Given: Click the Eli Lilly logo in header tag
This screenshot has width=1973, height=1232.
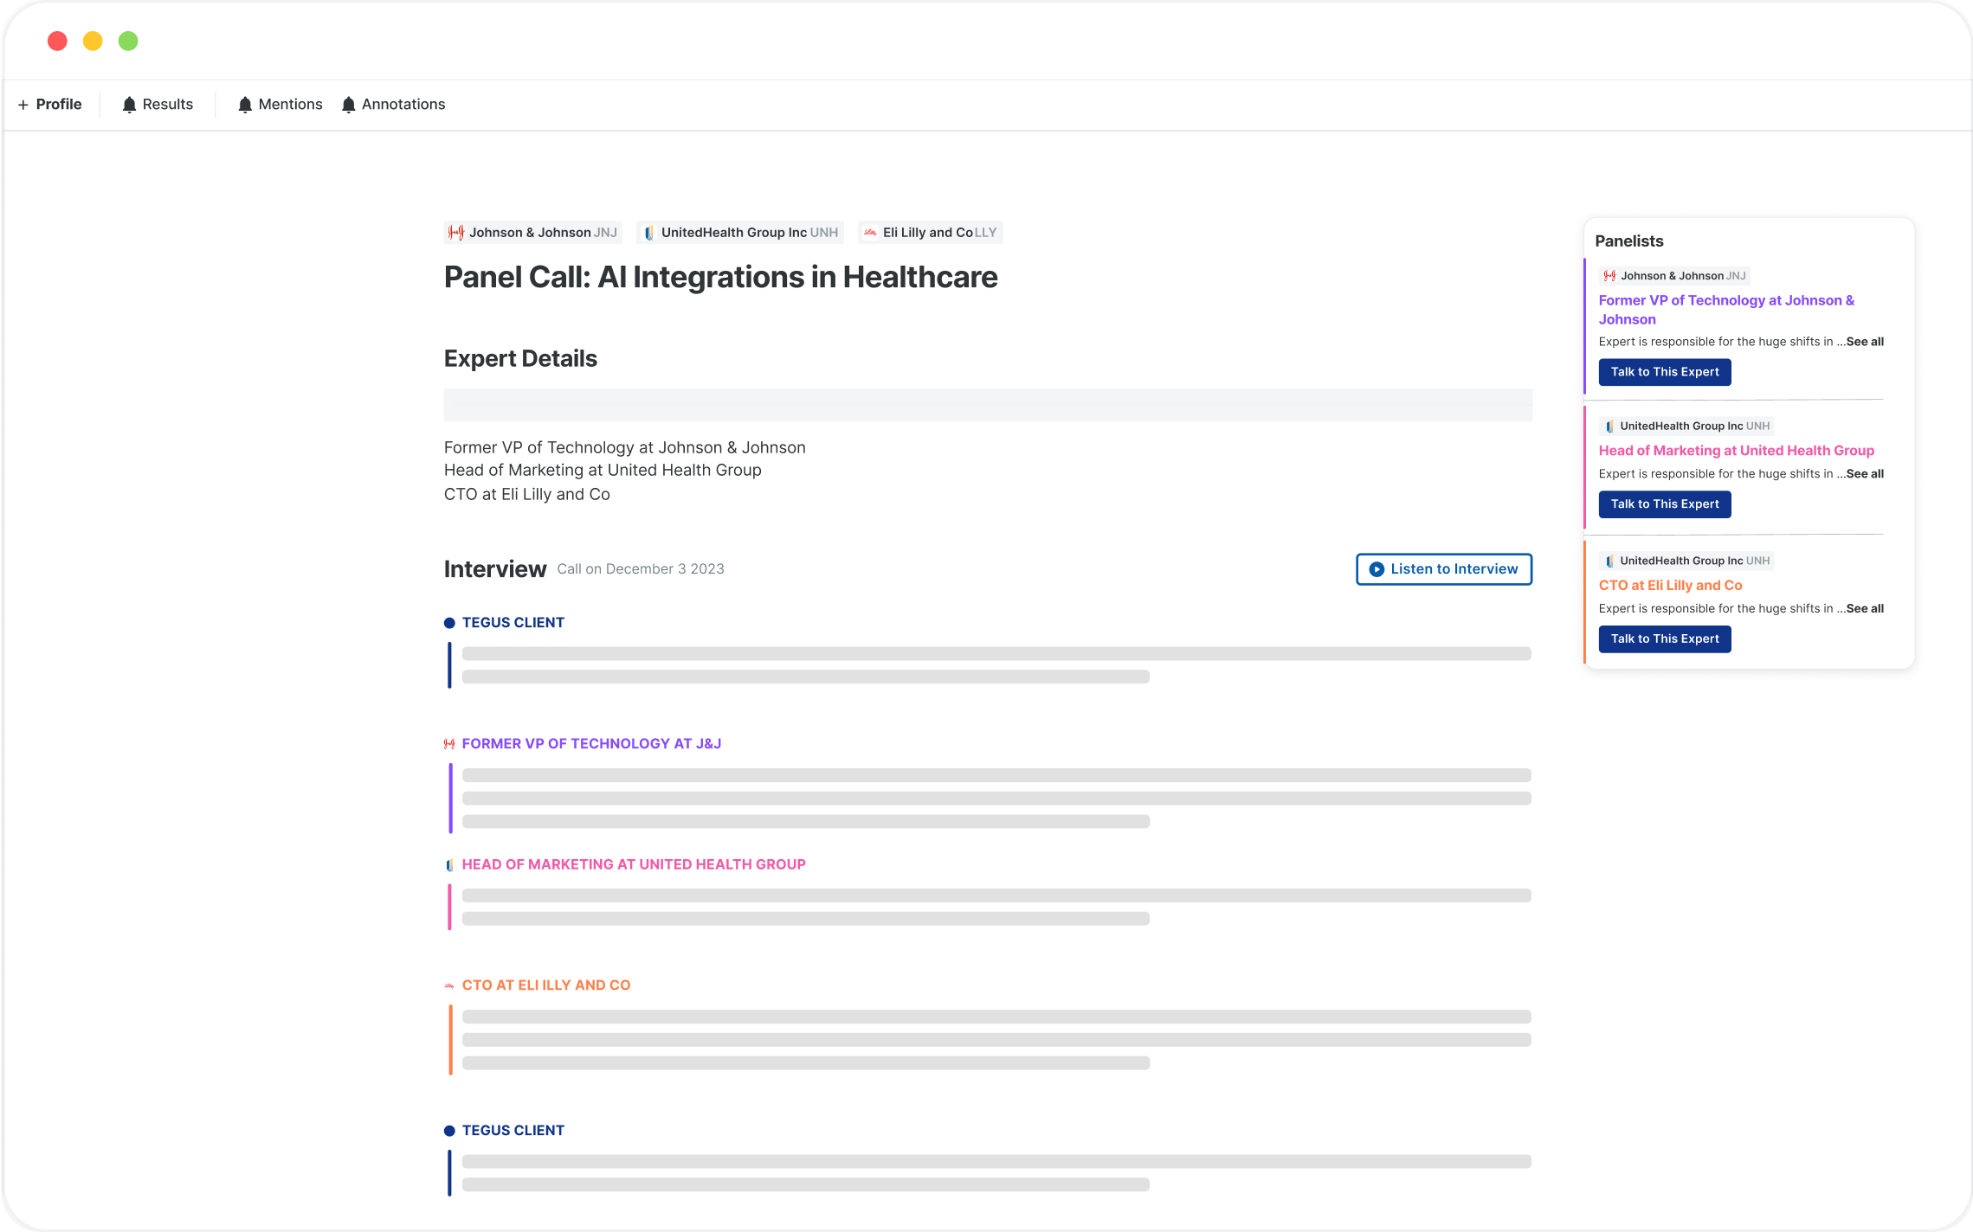Looking at the screenshot, I should (x=870, y=233).
